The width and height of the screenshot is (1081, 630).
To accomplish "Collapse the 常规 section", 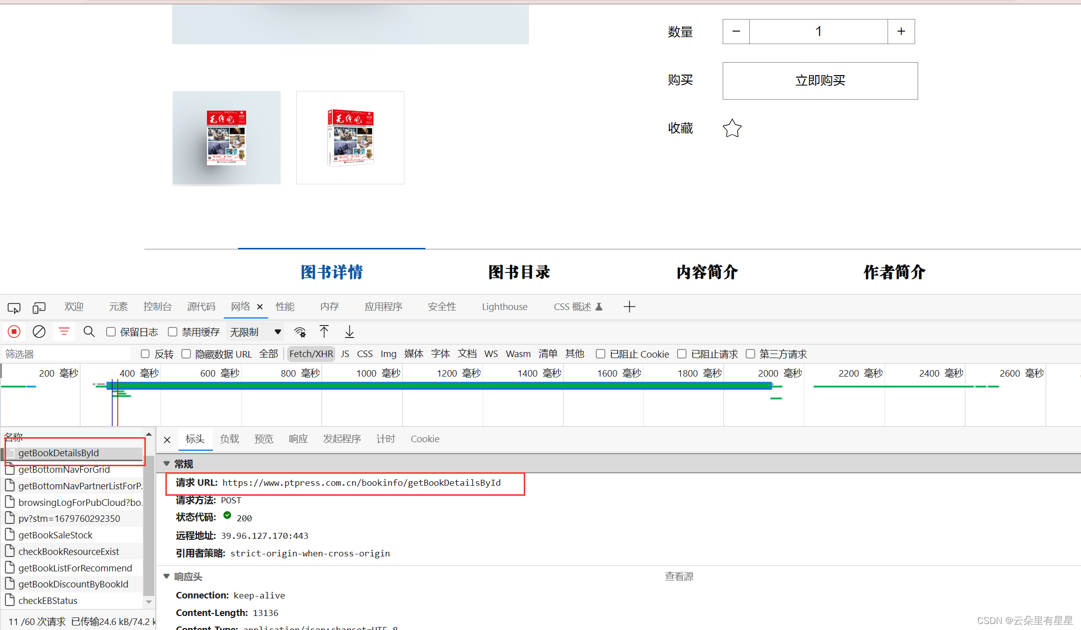I will [x=167, y=464].
